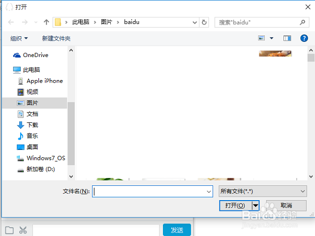Click the navigation pane scroll-down arrow
The width and height of the screenshot is (315, 236).
point(71,177)
